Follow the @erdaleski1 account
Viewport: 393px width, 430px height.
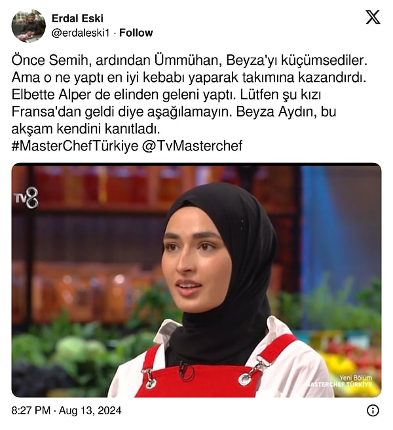coord(136,33)
